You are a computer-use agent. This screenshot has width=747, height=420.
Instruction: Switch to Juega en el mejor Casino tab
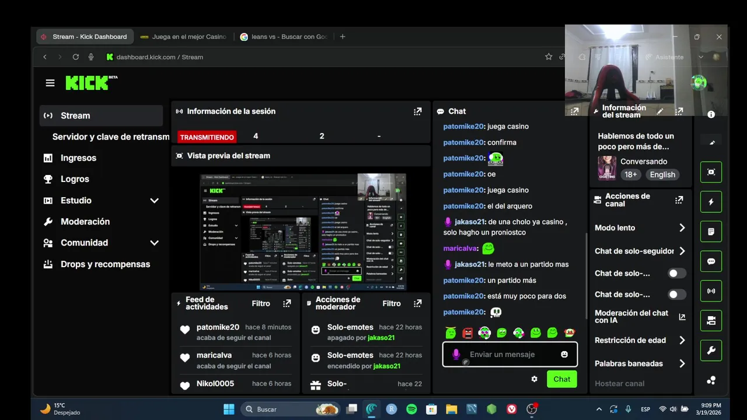tap(184, 37)
